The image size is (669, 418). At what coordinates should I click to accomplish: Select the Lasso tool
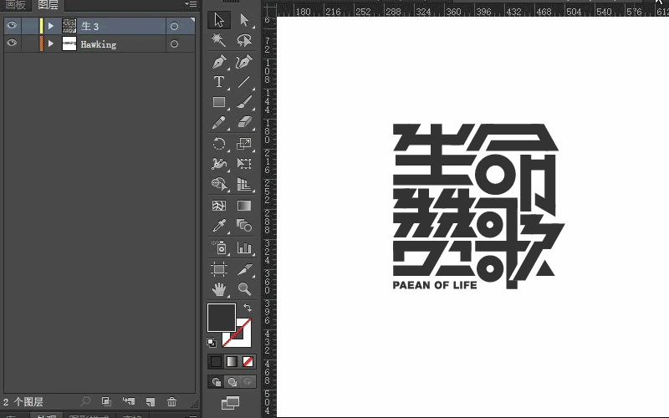[x=244, y=40]
